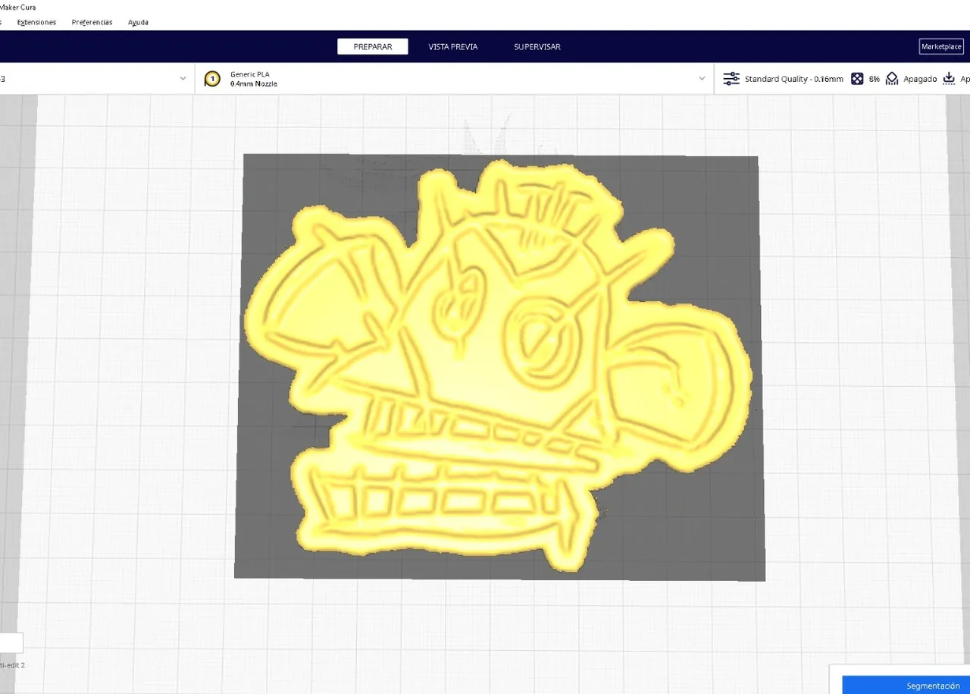Click the ti-edit 2 model name label
Viewport: 970px width, 694px height.
[x=12, y=664]
